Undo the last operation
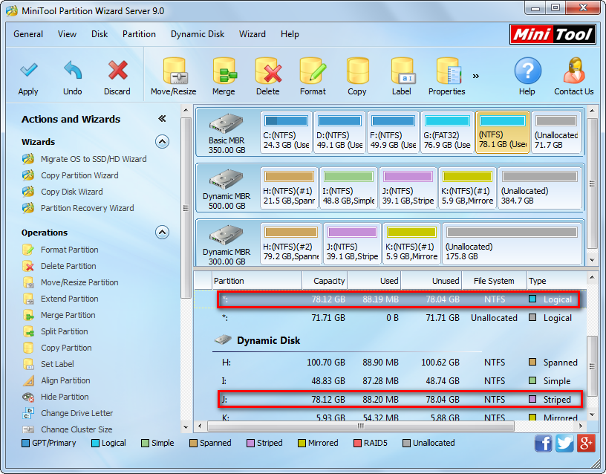606x474 pixels. [73, 71]
